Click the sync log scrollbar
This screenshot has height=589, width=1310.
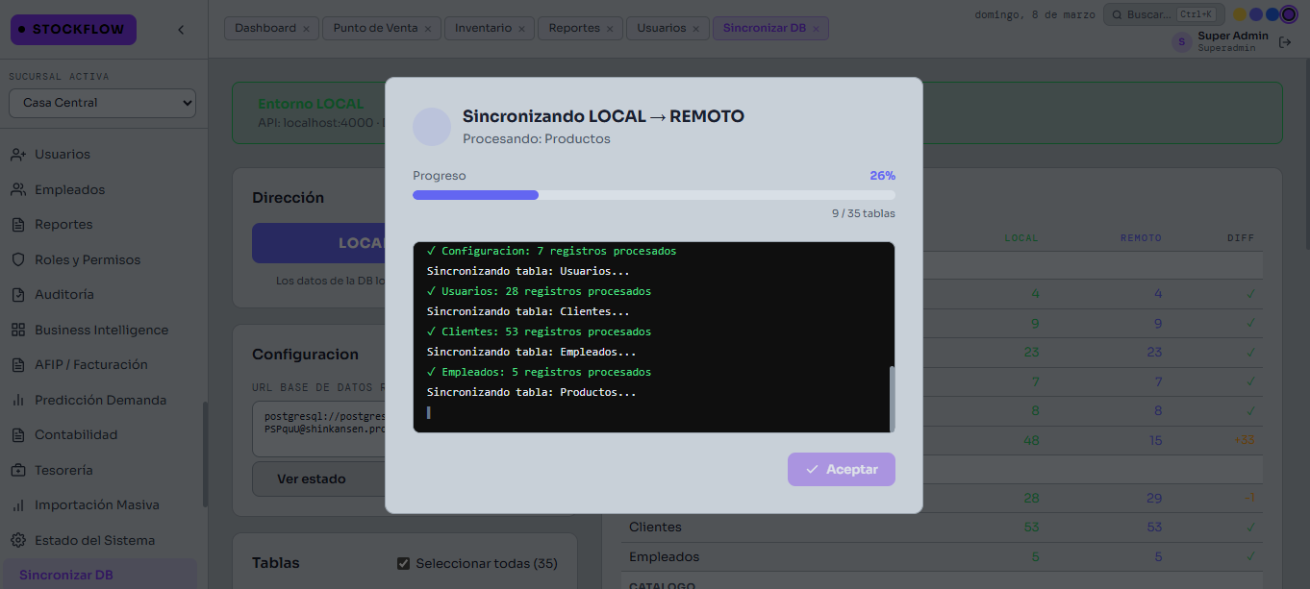pos(892,398)
